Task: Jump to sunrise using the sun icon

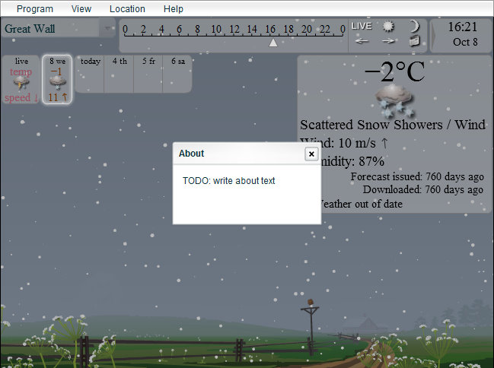Action: click(x=388, y=26)
